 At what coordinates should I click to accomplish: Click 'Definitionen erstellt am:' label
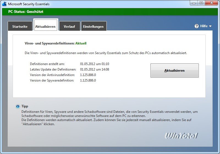47,64
